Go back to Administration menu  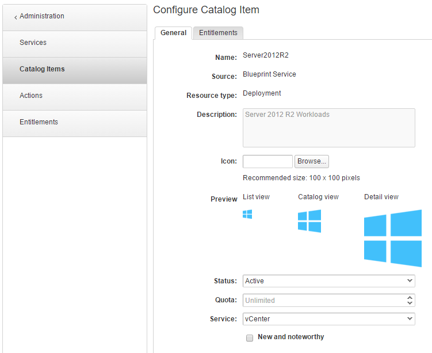(x=42, y=16)
